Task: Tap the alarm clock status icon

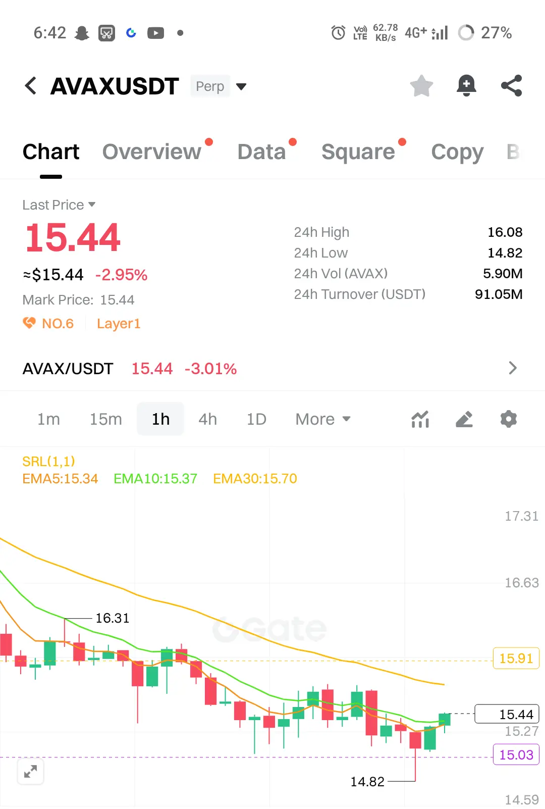Action: [338, 33]
